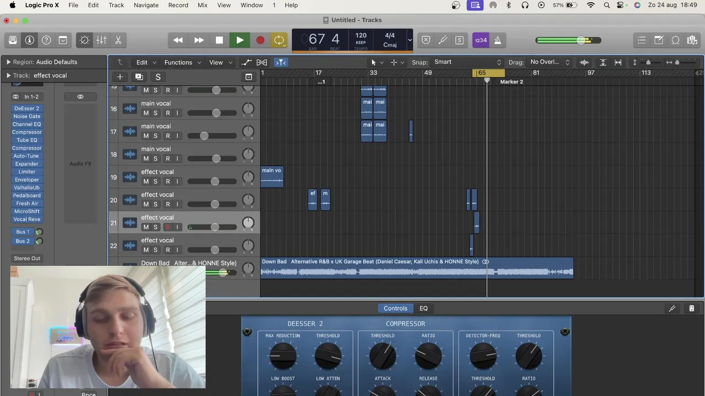Click Marker 2 in the ruler
The width and height of the screenshot is (705, 396).
pos(512,82)
